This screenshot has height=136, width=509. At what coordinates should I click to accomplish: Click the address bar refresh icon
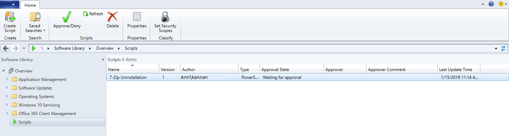tap(504, 48)
